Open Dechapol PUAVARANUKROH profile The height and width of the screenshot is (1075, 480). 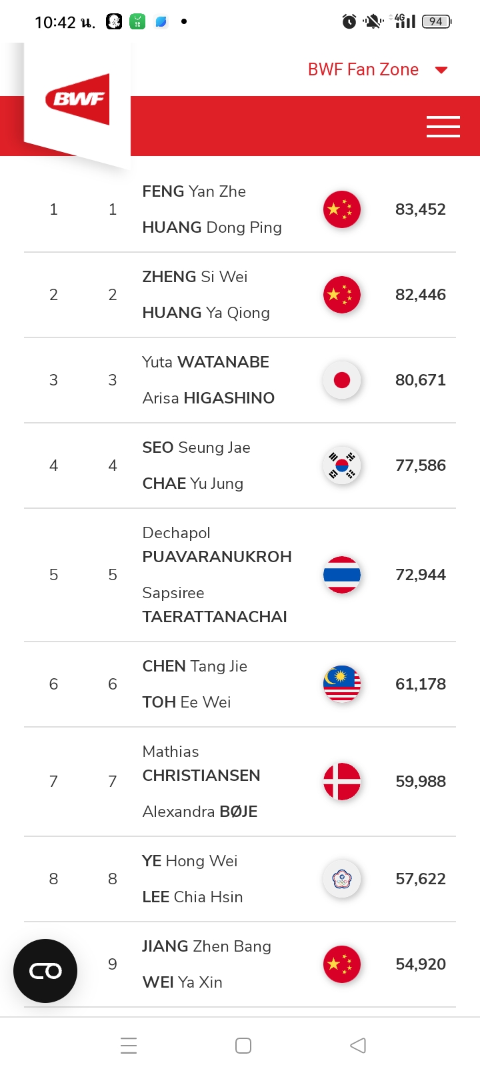(217, 545)
